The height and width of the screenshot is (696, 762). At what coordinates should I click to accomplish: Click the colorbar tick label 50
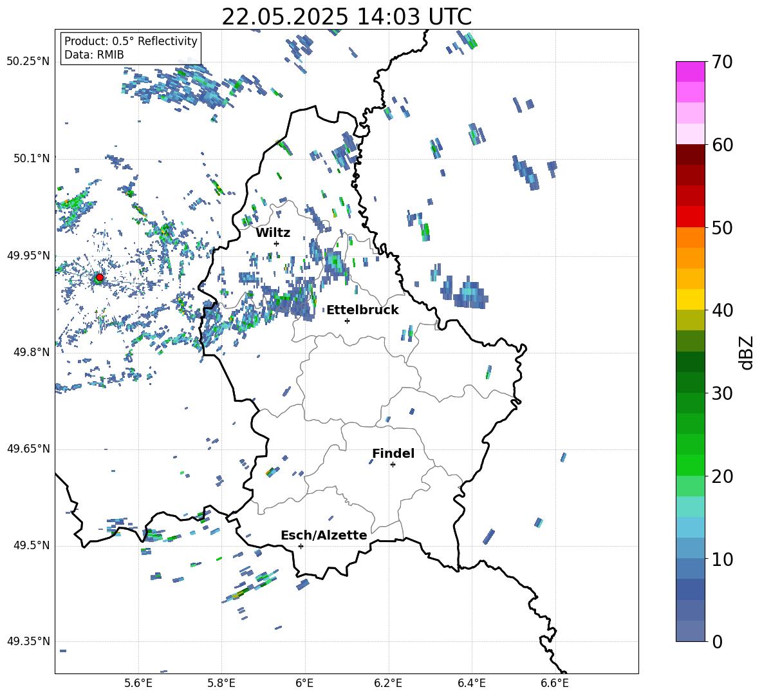pyautogui.click(x=722, y=228)
